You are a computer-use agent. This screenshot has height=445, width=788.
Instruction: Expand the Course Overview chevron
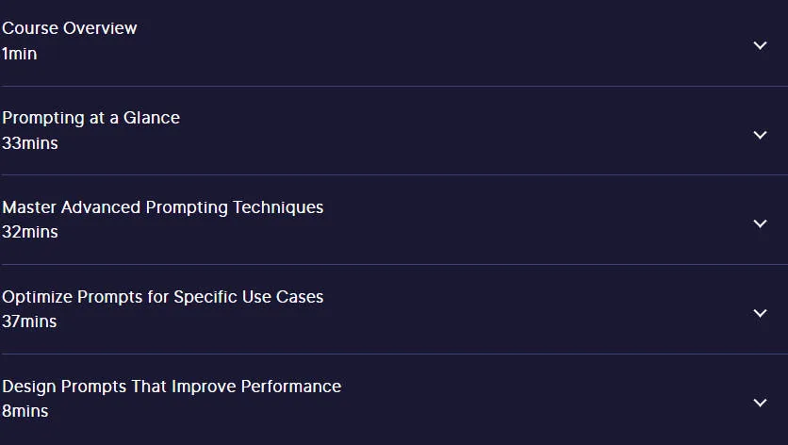[760, 46]
